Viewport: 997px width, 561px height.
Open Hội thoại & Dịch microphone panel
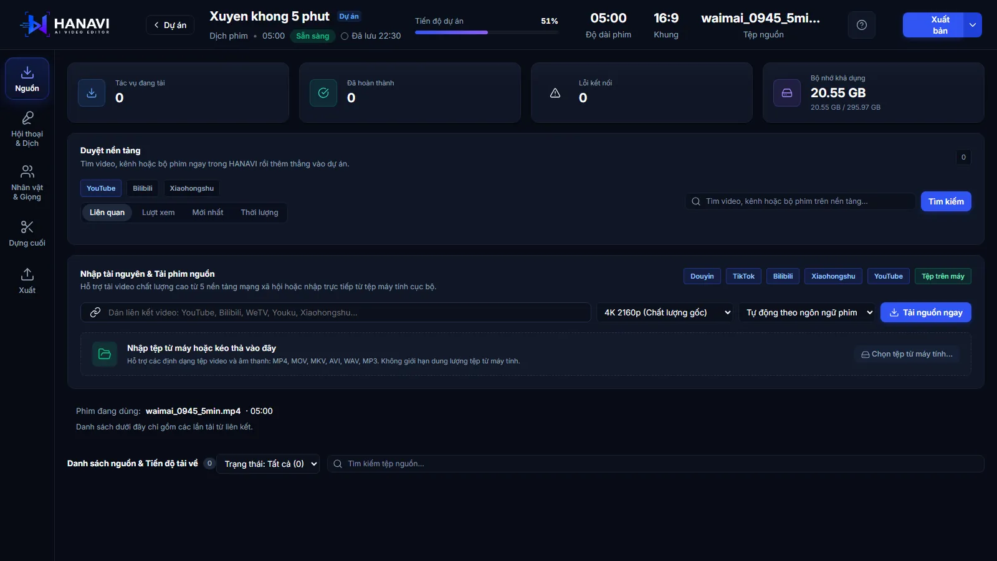point(27,130)
